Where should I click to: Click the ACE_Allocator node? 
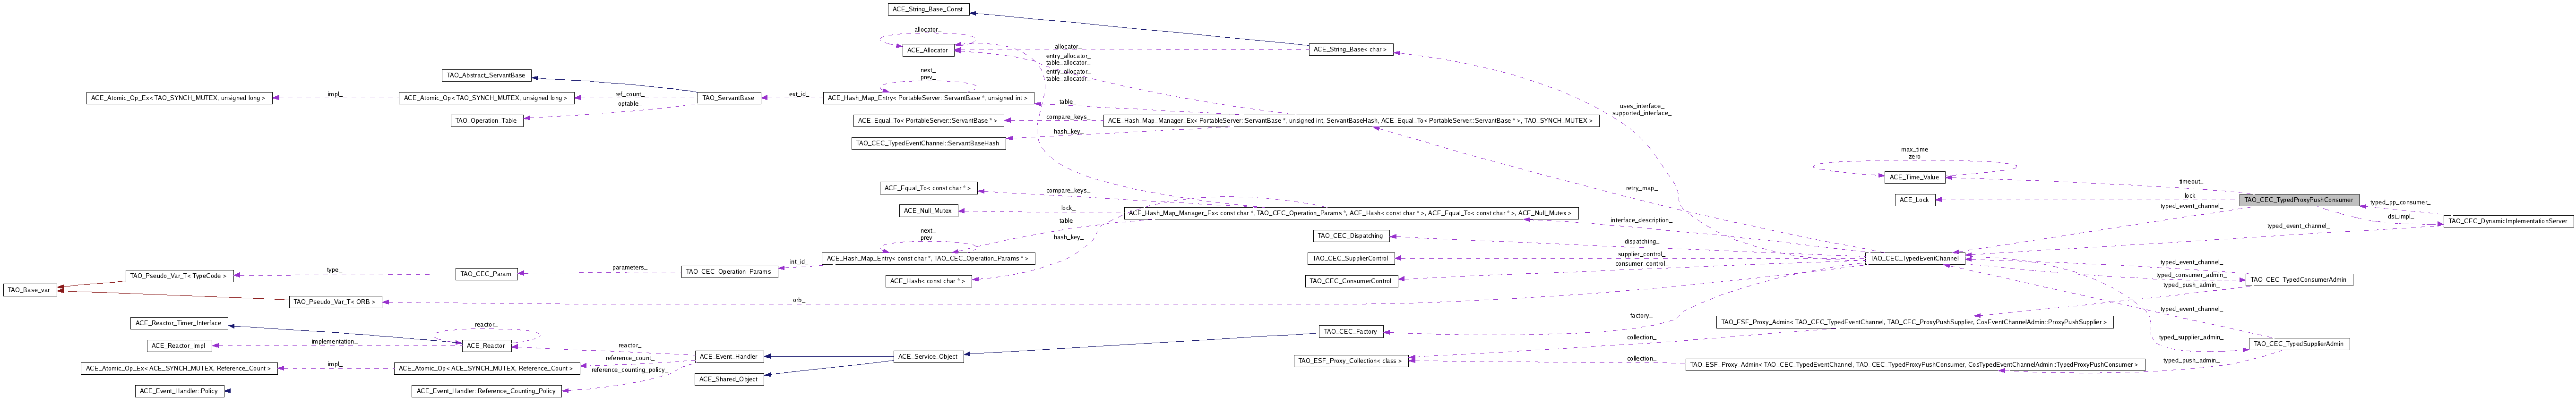(x=927, y=50)
